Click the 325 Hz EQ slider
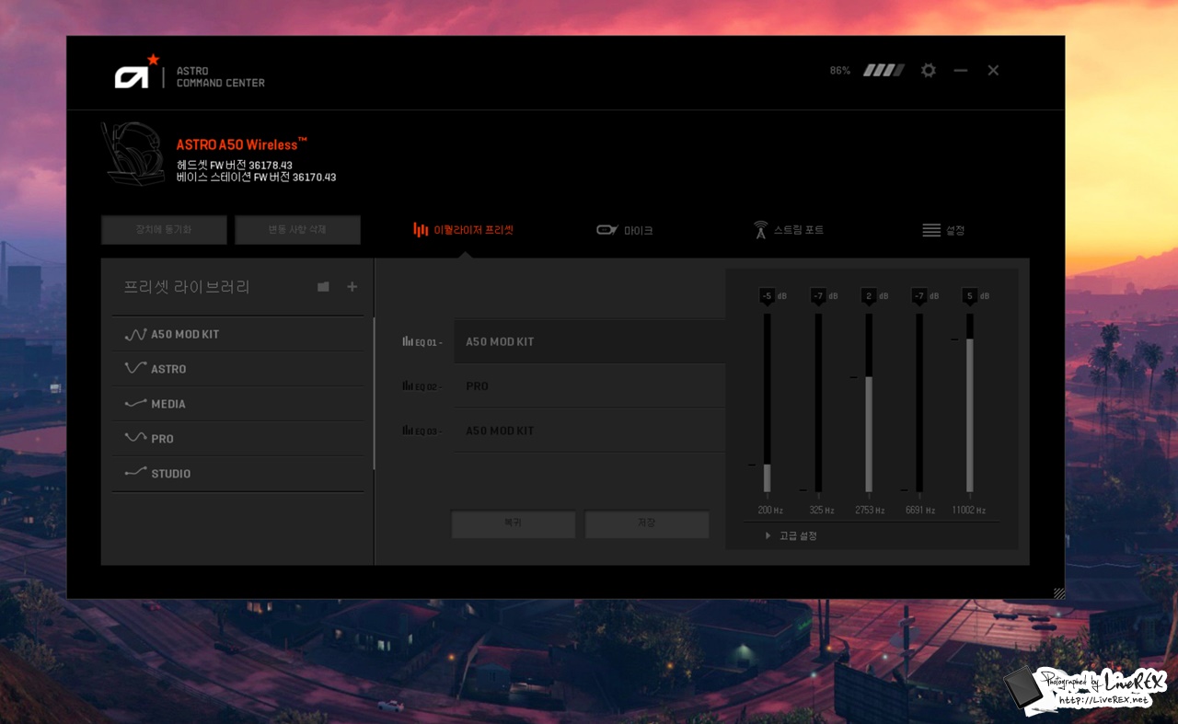The height and width of the screenshot is (724, 1178). [818, 403]
